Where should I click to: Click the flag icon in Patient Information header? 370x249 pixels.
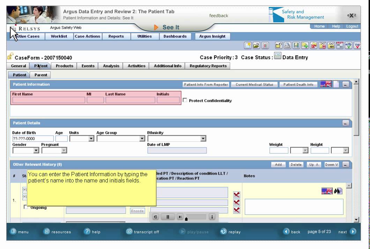pyautogui.click(x=326, y=84)
